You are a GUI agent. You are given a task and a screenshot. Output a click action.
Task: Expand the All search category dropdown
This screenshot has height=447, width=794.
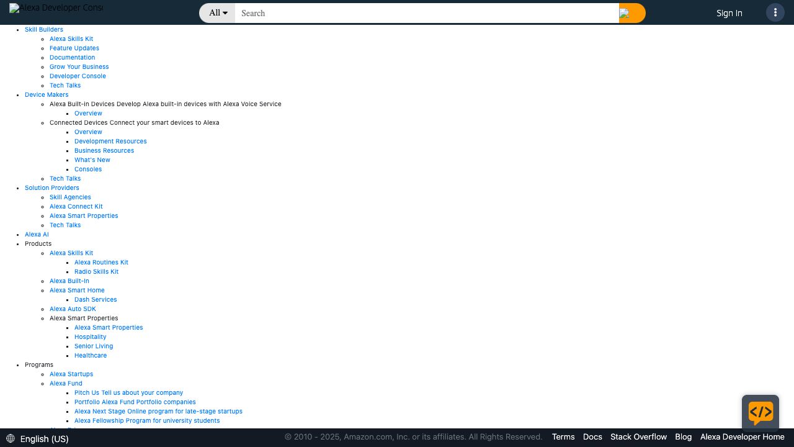[218, 13]
